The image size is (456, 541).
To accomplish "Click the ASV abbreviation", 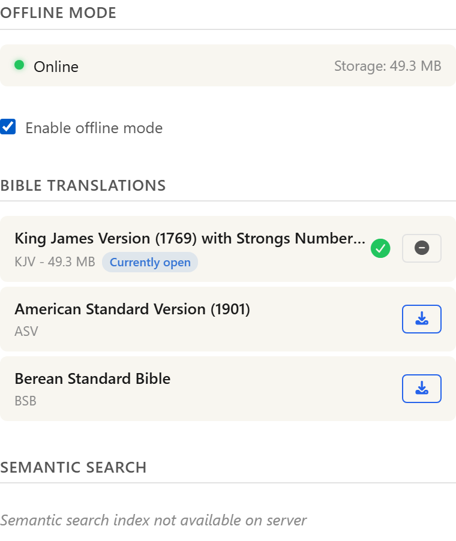I will 26,331.
